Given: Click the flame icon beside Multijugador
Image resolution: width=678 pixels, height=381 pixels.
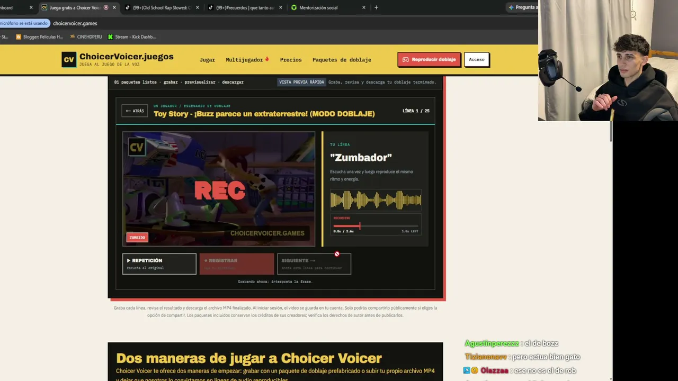Looking at the screenshot, I should [267, 59].
